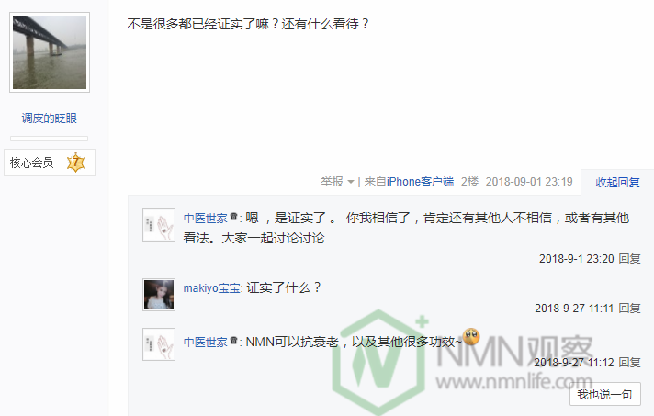Screen dimensions: 654x416
Task: Reply to the 2018-9-1 23:20 comment
Action: [629, 258]
